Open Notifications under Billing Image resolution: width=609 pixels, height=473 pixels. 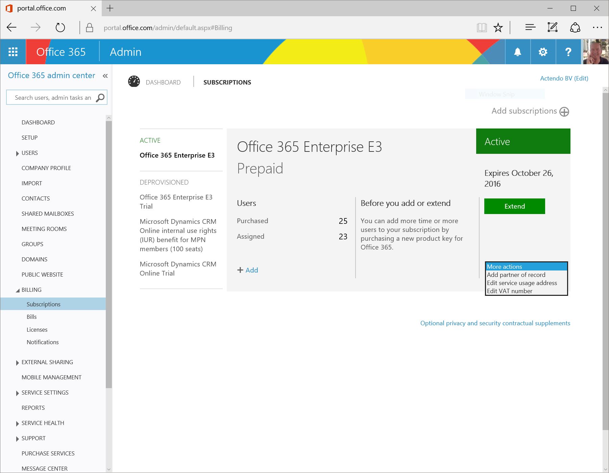coord(43,342)
